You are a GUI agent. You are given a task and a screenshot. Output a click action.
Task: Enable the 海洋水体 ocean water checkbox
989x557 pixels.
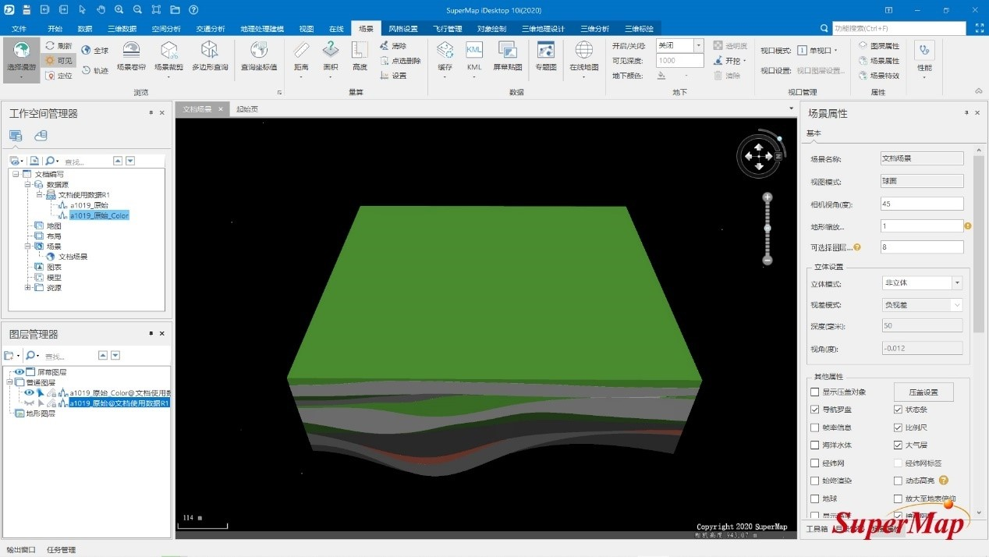815,445
